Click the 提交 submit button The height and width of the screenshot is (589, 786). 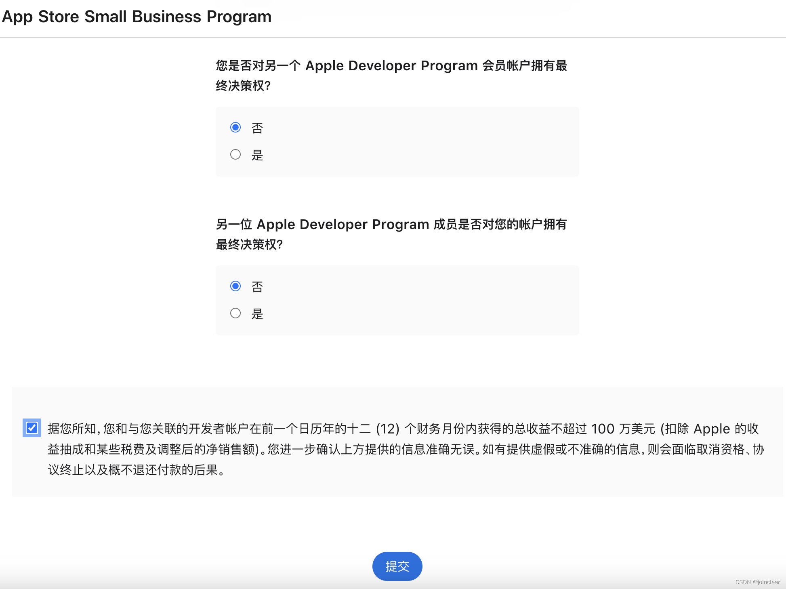(397, 566)
